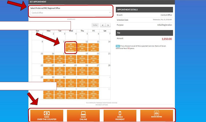This screenshot has height=122, width=206.
Task: Click calendar date cell 21
Action: pos(105,58)
